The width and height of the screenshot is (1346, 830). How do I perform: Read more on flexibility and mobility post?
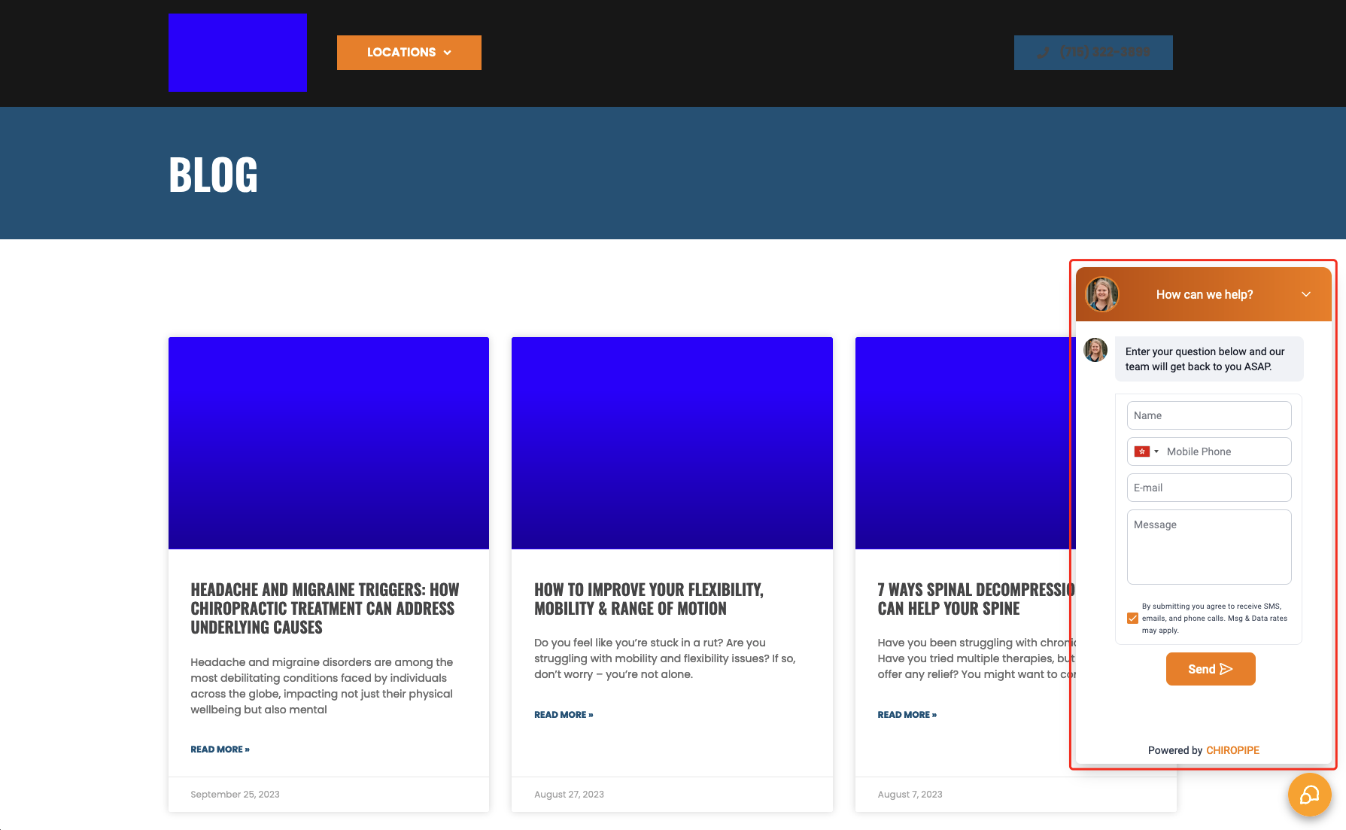(564, 715)
